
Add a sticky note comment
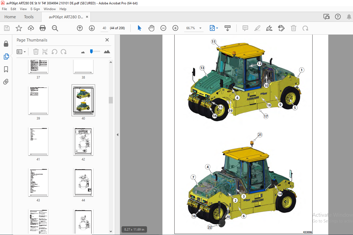245,28
